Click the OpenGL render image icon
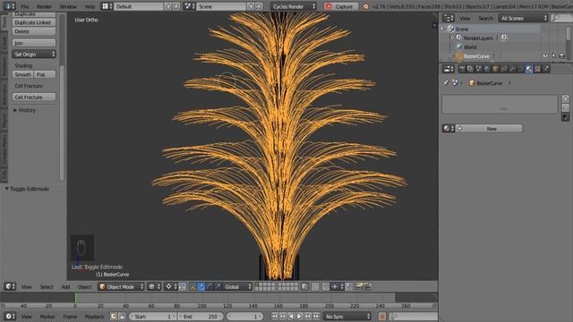This screenshot has height=322, width=573. coord(359,286)
